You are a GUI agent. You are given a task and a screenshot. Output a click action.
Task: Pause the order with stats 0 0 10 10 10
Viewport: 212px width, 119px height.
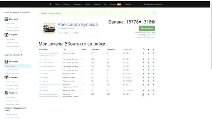(143, 81)
